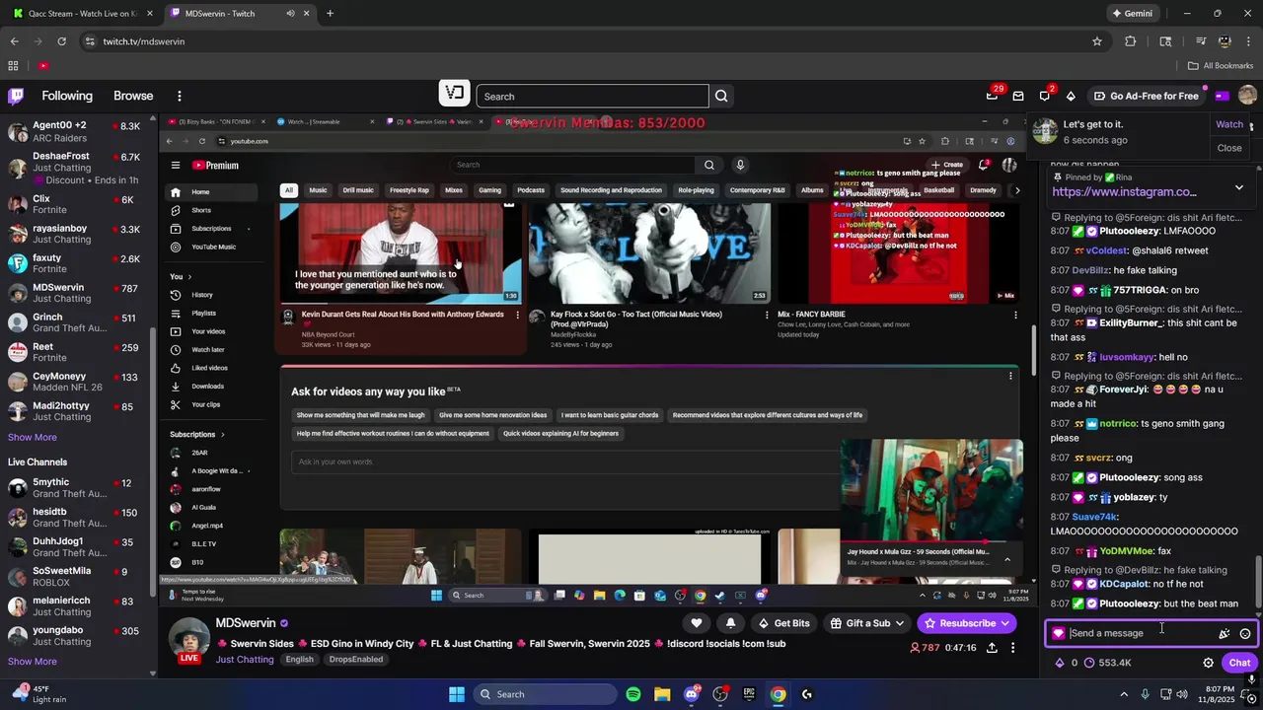Viewport: 1263px width, 710px height.
Task: Open the Twitch more options dots menu
Action: [x=180, y=96]
